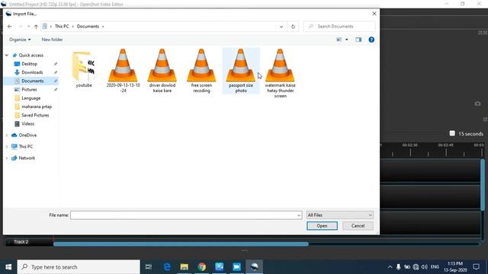
Task: Show hidden system tray icons
Action: pos(390,267)
